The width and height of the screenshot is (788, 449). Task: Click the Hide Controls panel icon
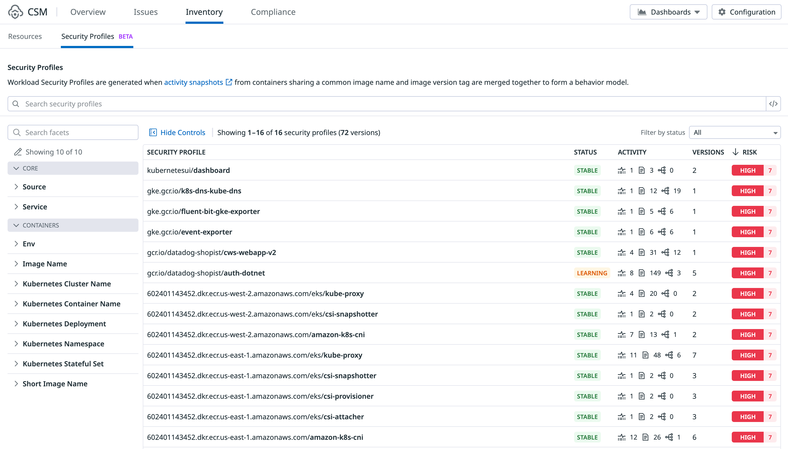[153, 133]
